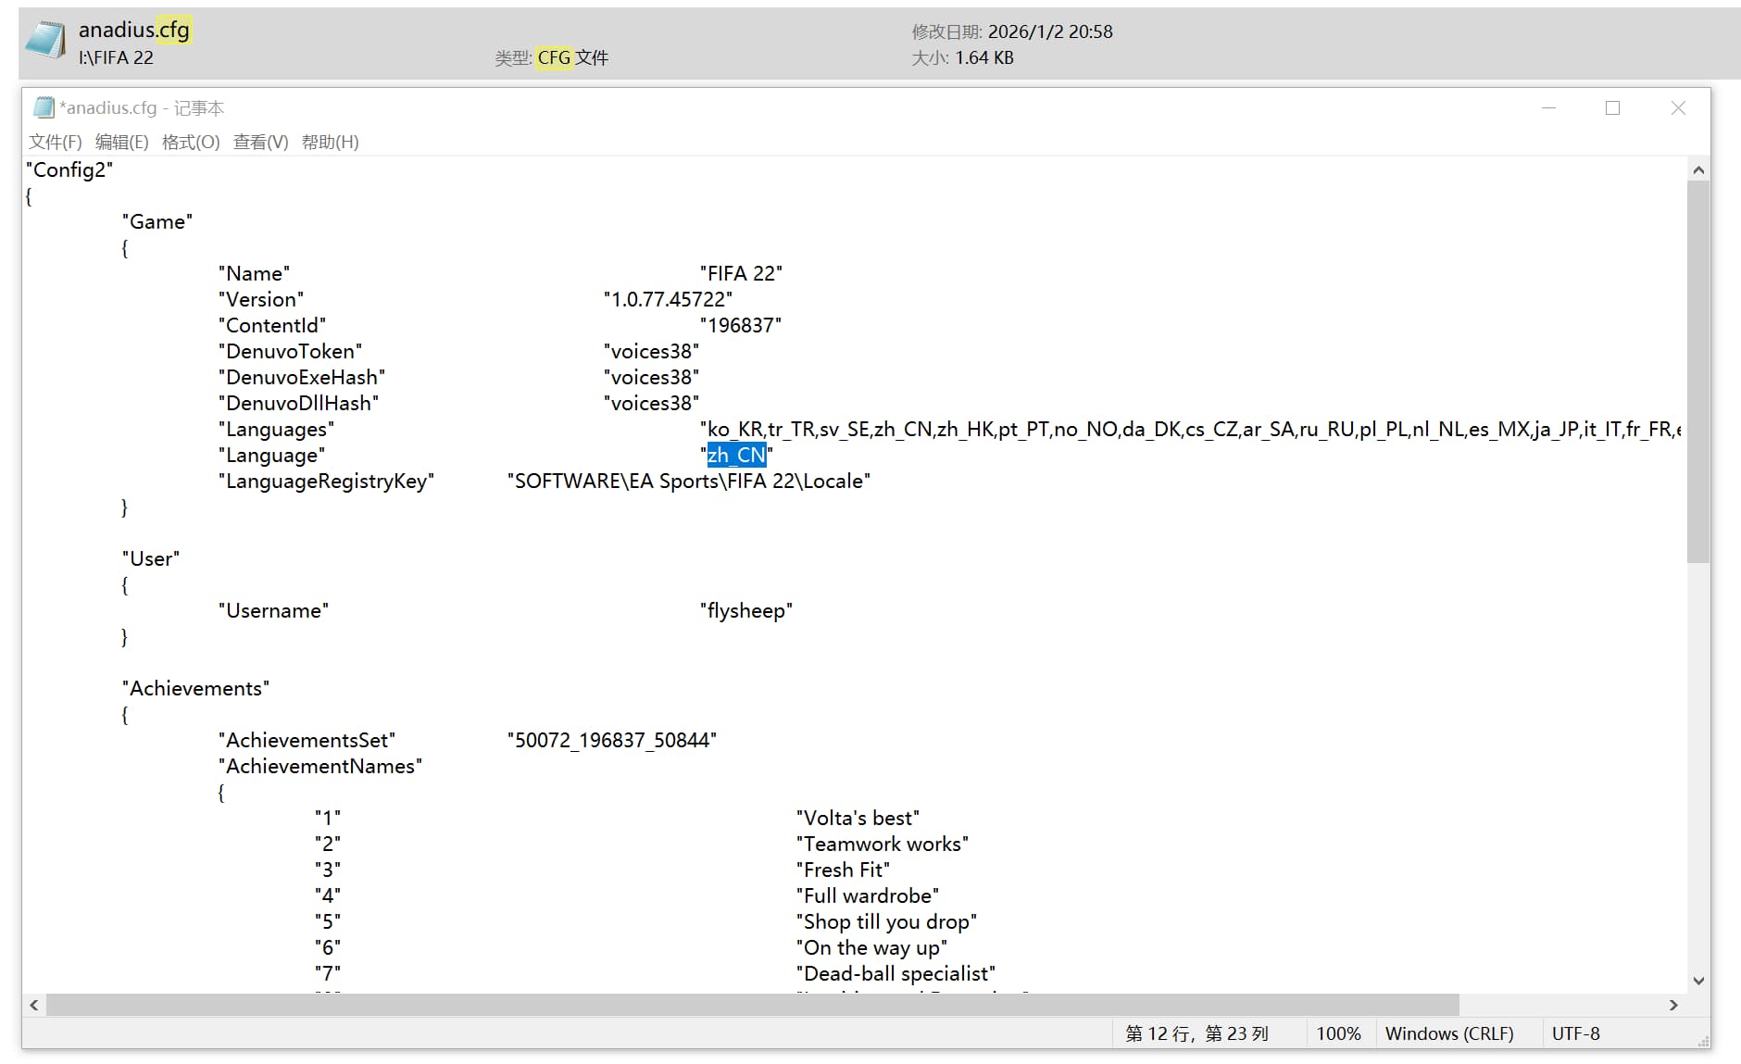Click the UTF-8 encoding indicator
Screen dimensions: 1741x1064
1575,1033
